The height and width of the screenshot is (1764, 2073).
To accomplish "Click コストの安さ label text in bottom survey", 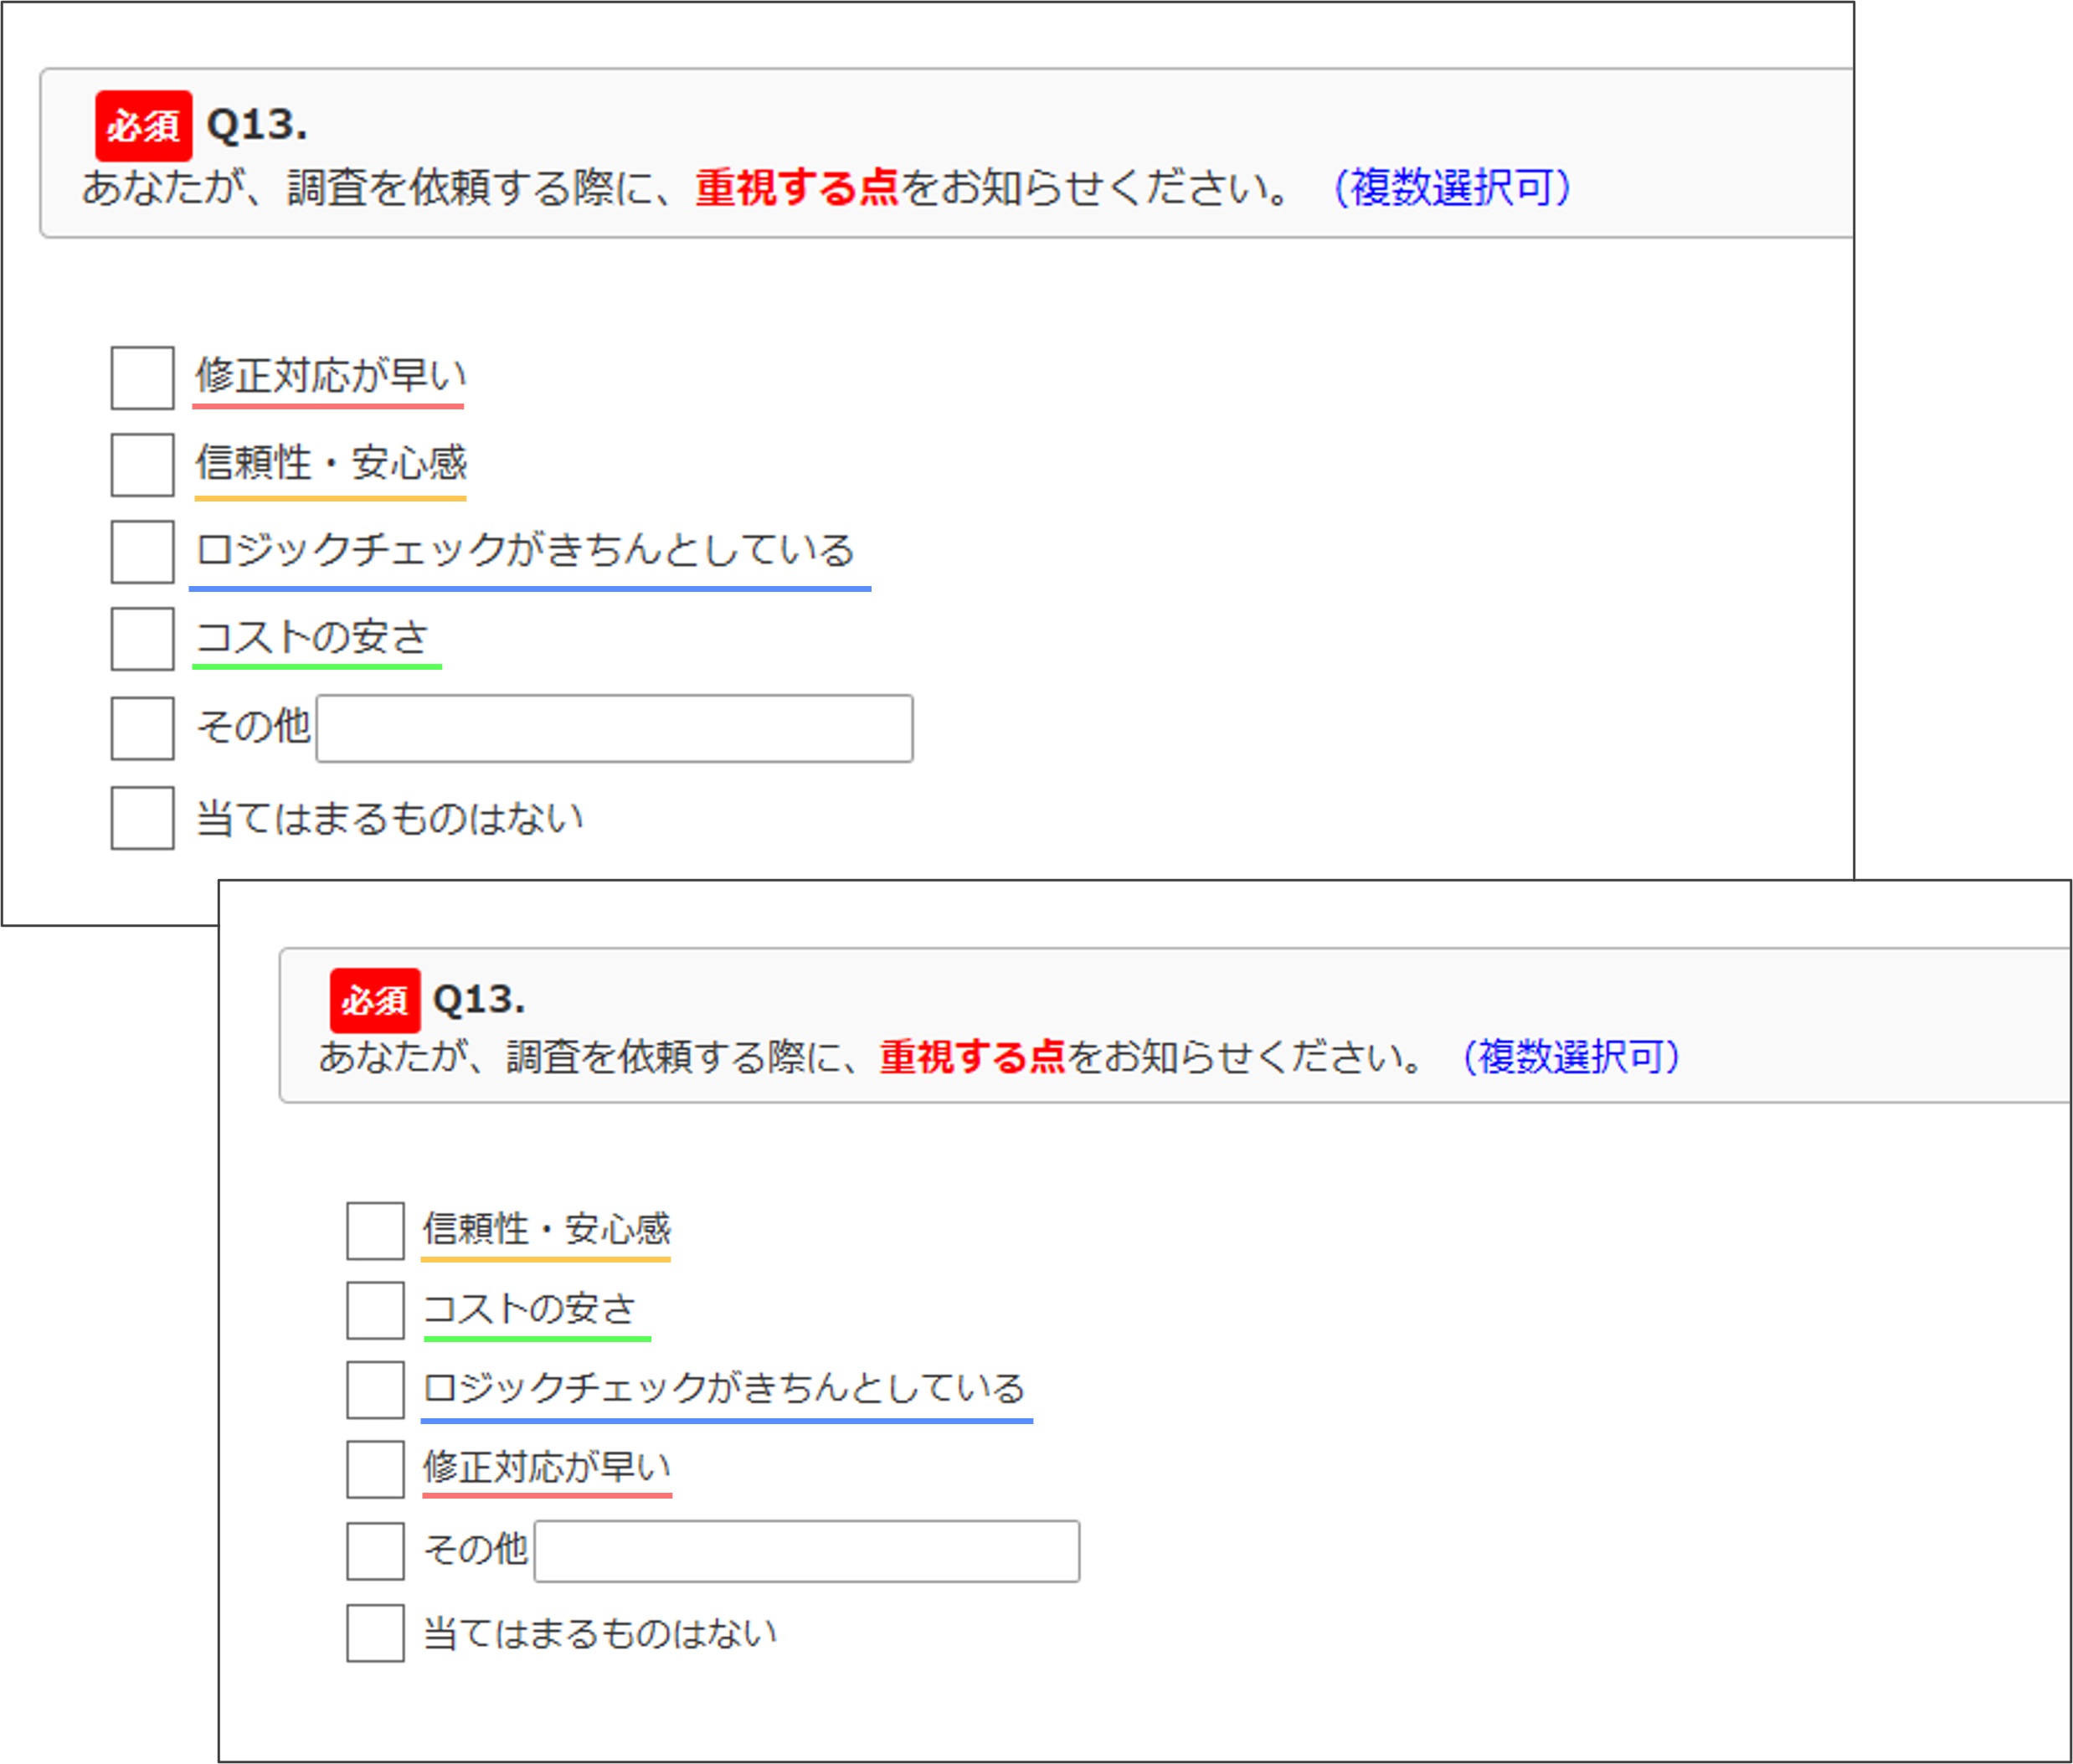I will click(529, 1308).
